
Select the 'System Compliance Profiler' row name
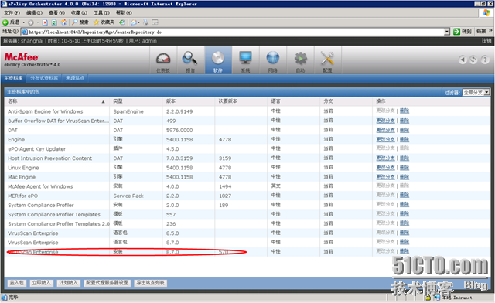pos(41,205)
